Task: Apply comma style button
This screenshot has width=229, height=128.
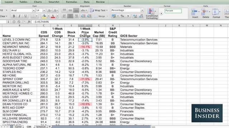Action: [x=128, y=16]
